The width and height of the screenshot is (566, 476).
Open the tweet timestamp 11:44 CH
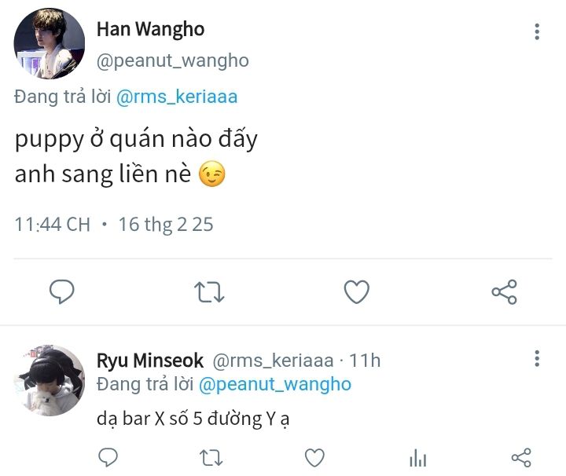pyautogui.click(x=53, y=224)
